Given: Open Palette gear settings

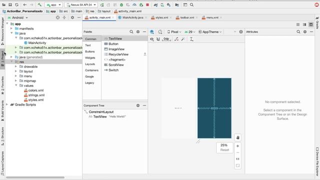Looking at the screenshot, I should coord(138,32).
